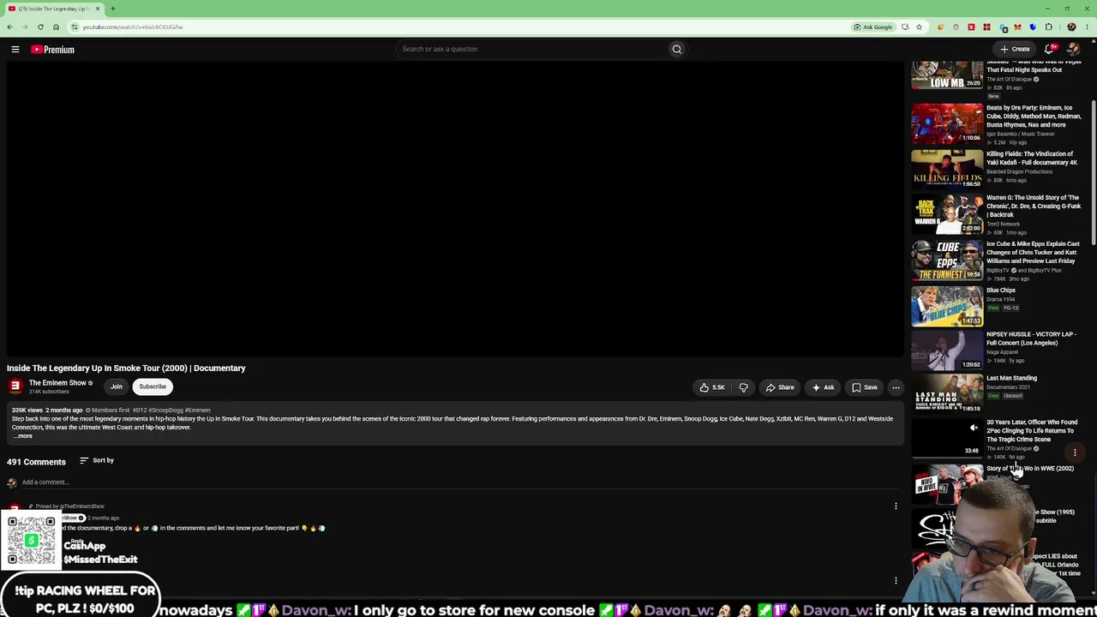Open 30 Years Later 2Pac video thumbnail
Screen dimensions: 1097x617
947,438
